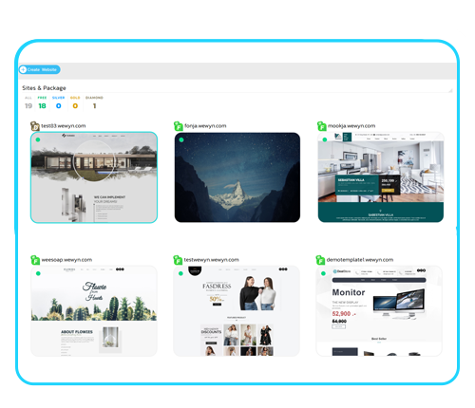Click the diamond package badge beside test83.wewyn.com
This screenshot has width=475, height=408.
(35, 126)
